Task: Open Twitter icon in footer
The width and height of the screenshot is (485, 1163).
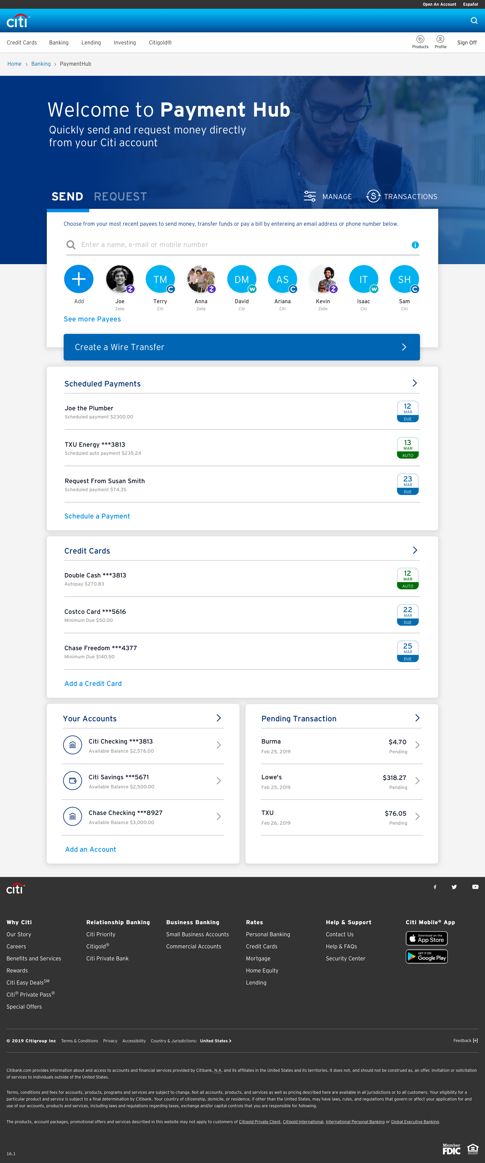Action: (x=454, y=887)
